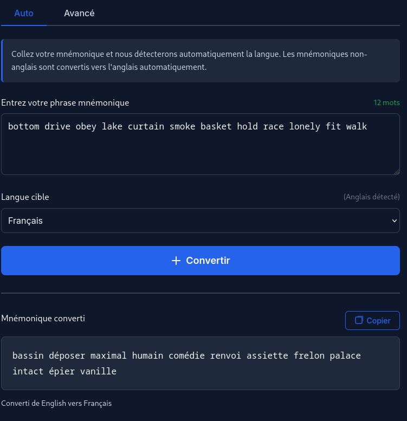This screenshot has height=421, width=407.
Task: Click the 'Langue cible' label
Action: 25,197
